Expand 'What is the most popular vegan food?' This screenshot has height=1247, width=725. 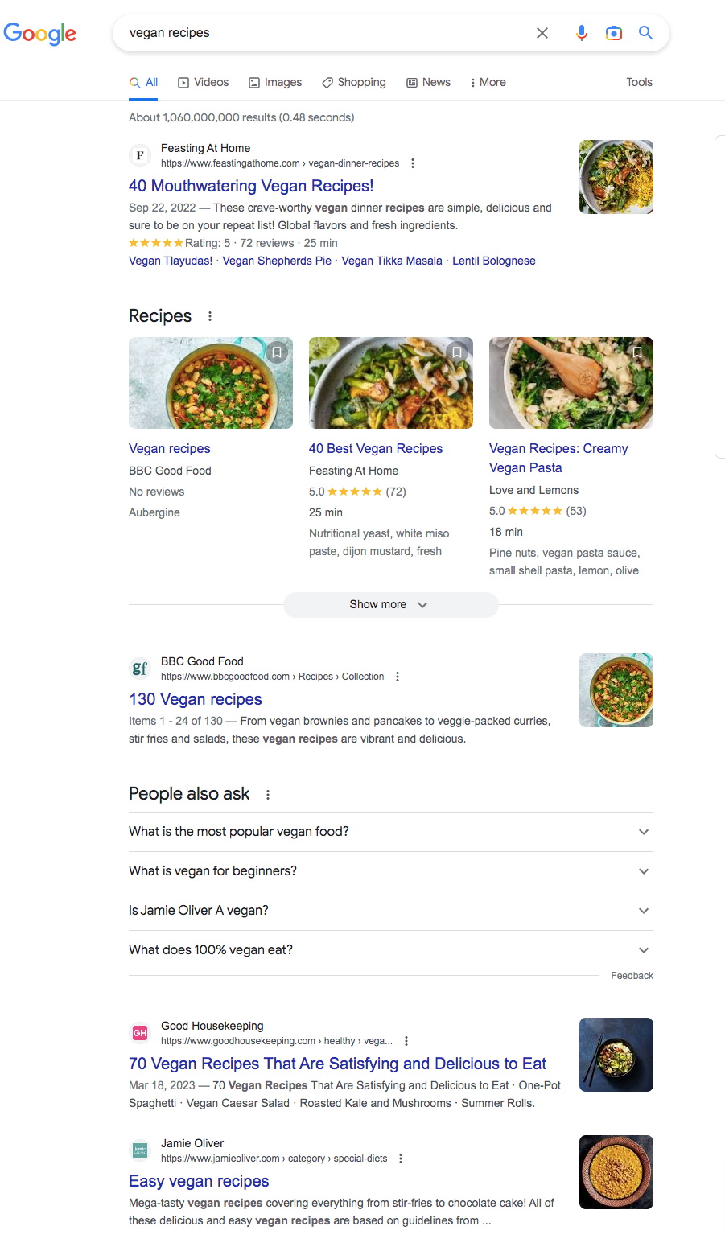390,832
